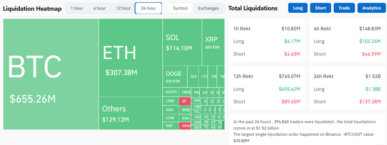The image size is (387, 145).
Task: Select the 24 hour timeframe tab
Action: pos(148,8)
